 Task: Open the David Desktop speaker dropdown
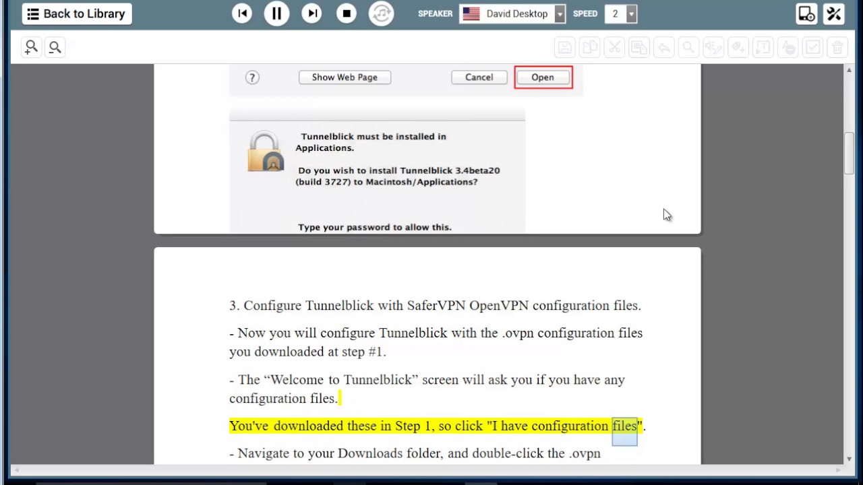tap(560, 13)
